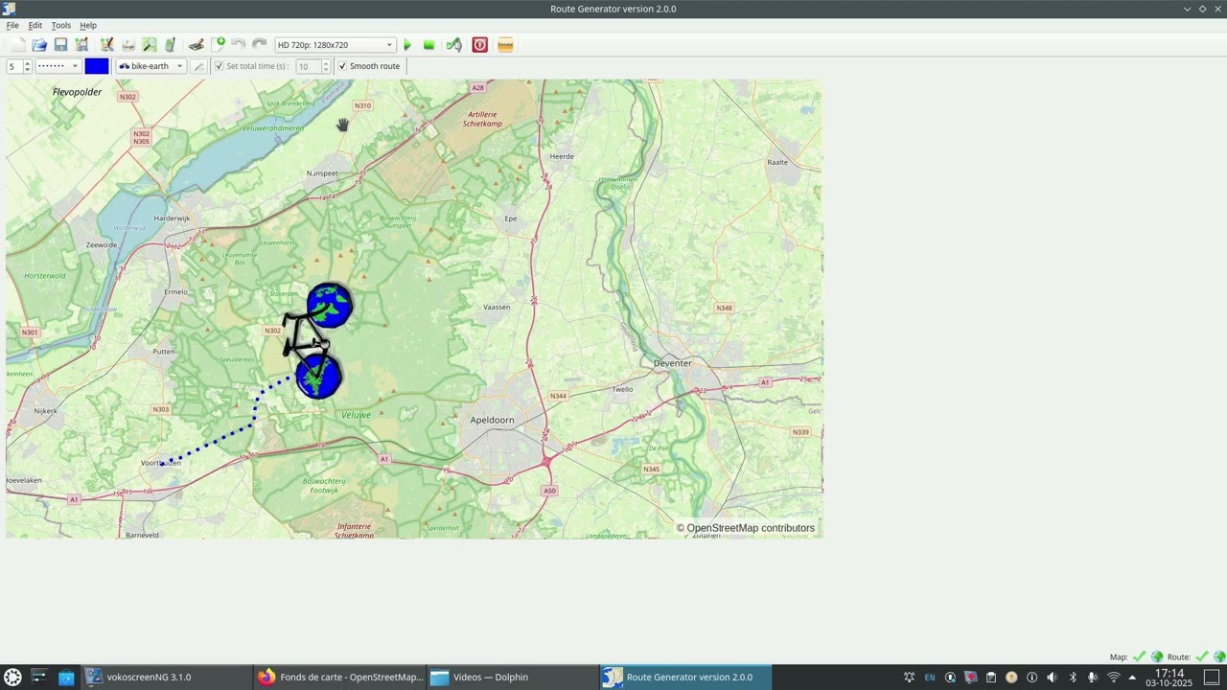1227x690 pixels.
Task: Create a new project with blank page icon
Action: tap(18, 45)
